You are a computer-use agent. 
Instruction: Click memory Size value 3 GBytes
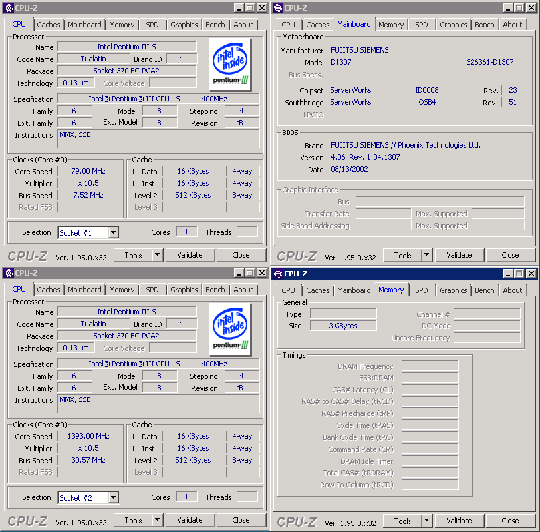coord(343,326)
